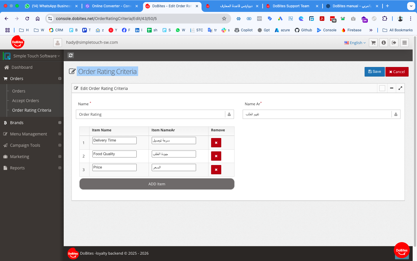Collapse the Orders sidebar section
Viewport: 417px width, 261px height.
pos(60,79)
